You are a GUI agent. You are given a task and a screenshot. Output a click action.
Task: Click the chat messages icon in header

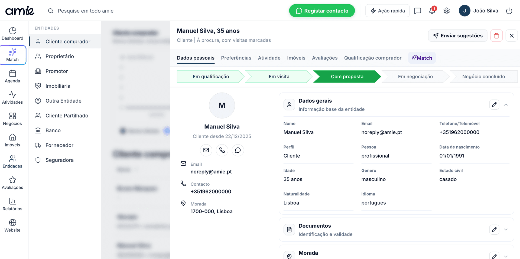[418, 11]
